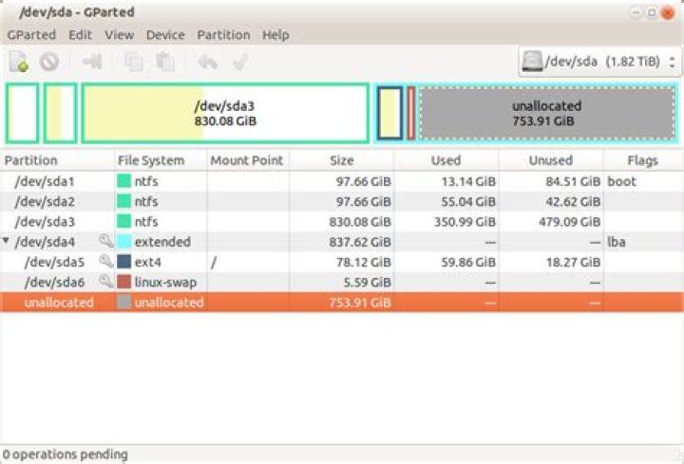Open the Device menu
Screen dimensions: 684x464
pyautogui.click(x=165, y=35)
